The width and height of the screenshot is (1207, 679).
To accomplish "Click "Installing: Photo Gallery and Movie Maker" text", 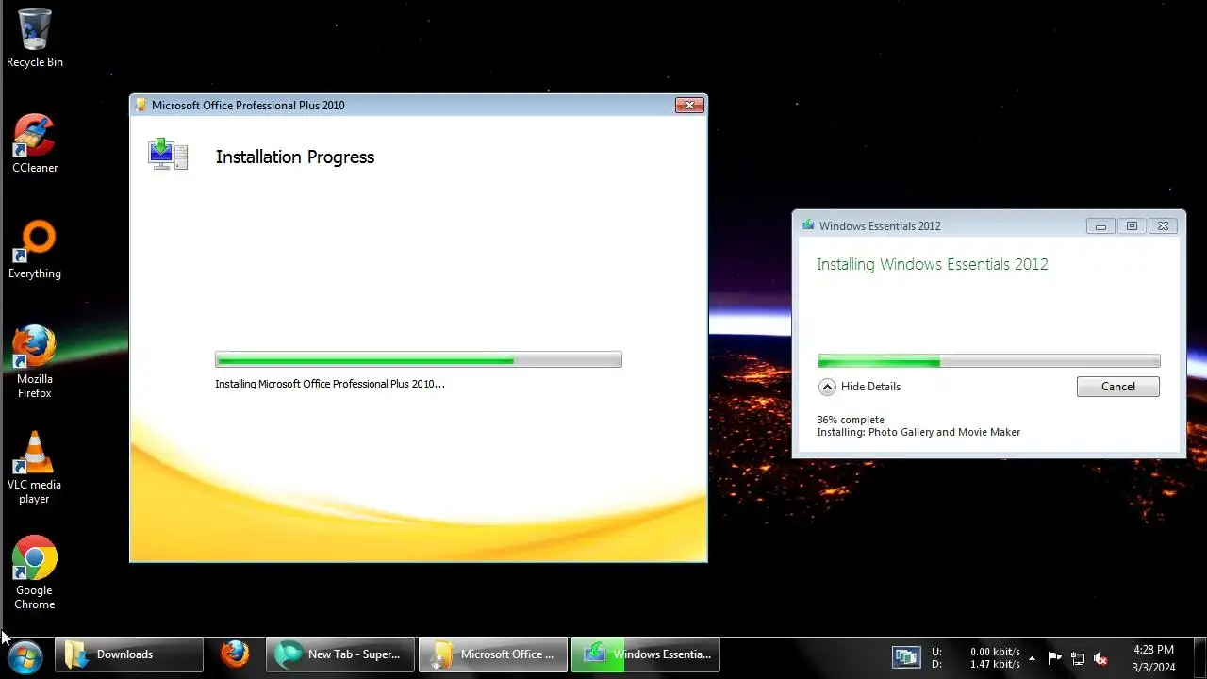I will [x=918, y=432].
